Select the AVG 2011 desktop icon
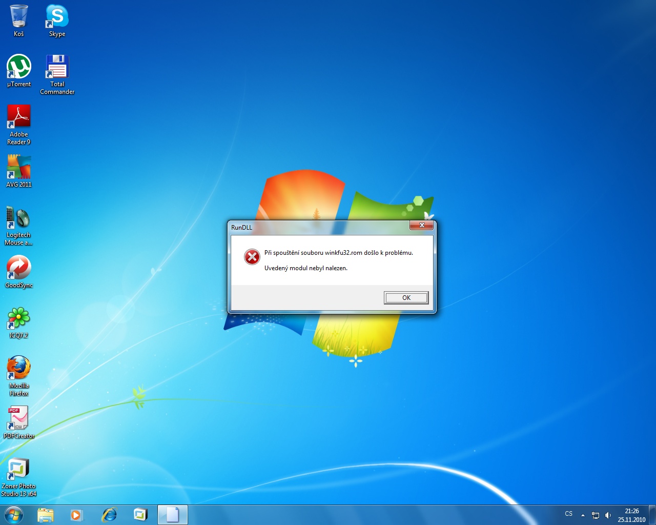This screenshot has width=656, height=525. pyautogui.click(x=19, y=167)
